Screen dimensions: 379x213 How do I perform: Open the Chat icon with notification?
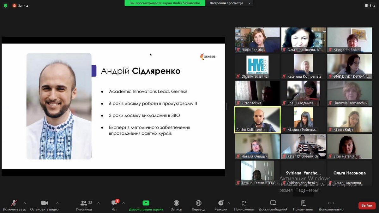click(x=114, y=203)
